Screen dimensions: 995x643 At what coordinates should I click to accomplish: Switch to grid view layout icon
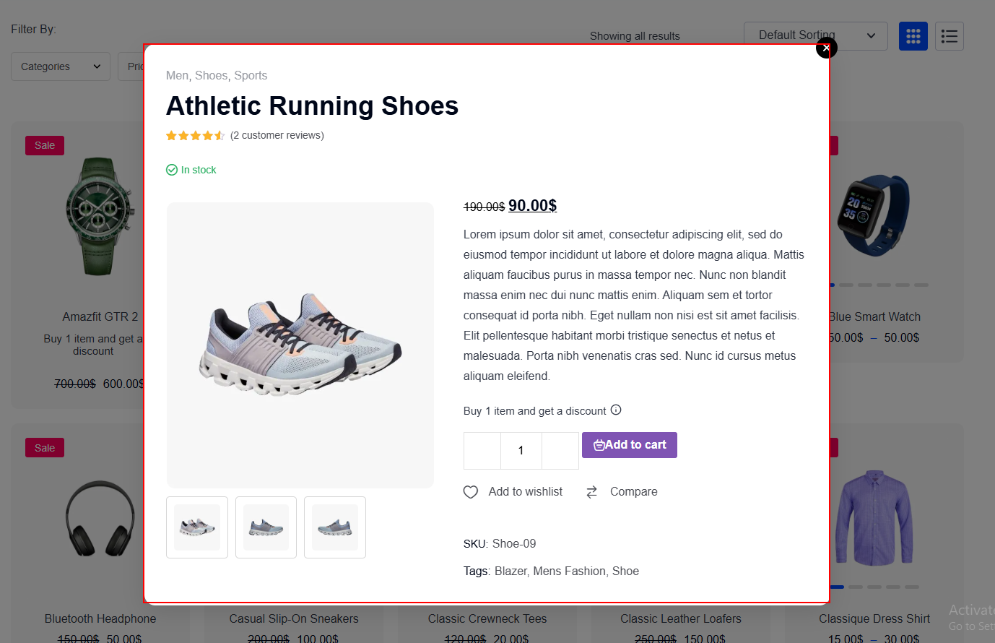point(913,36)
